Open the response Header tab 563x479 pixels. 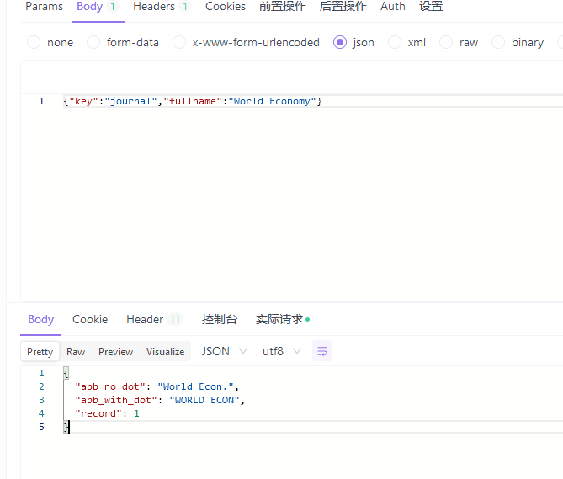(154, 319)
